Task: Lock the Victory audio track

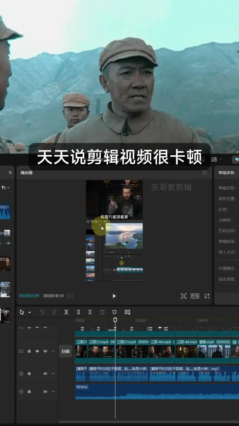Action: click(29, 392)
